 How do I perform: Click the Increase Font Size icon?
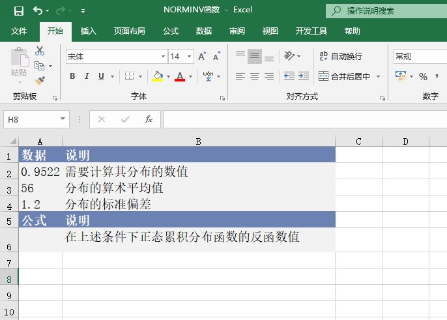[x=203, y=57]
